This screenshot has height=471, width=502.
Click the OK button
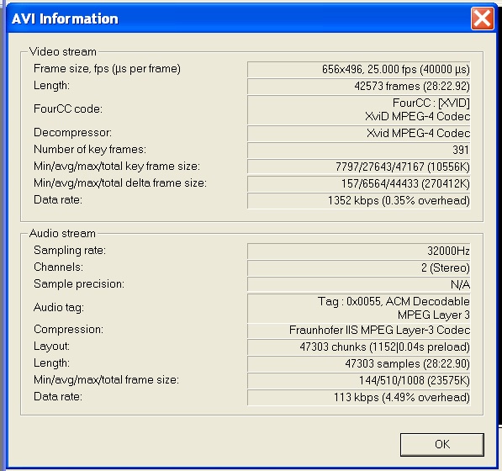pos(442,444)
